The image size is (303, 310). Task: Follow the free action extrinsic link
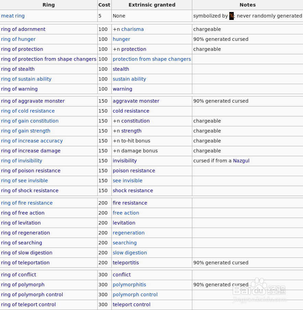pyautogui.click(x=126, y=213)
